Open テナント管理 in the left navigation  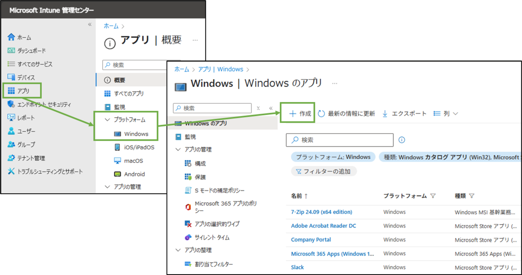(x=26, y=158)
